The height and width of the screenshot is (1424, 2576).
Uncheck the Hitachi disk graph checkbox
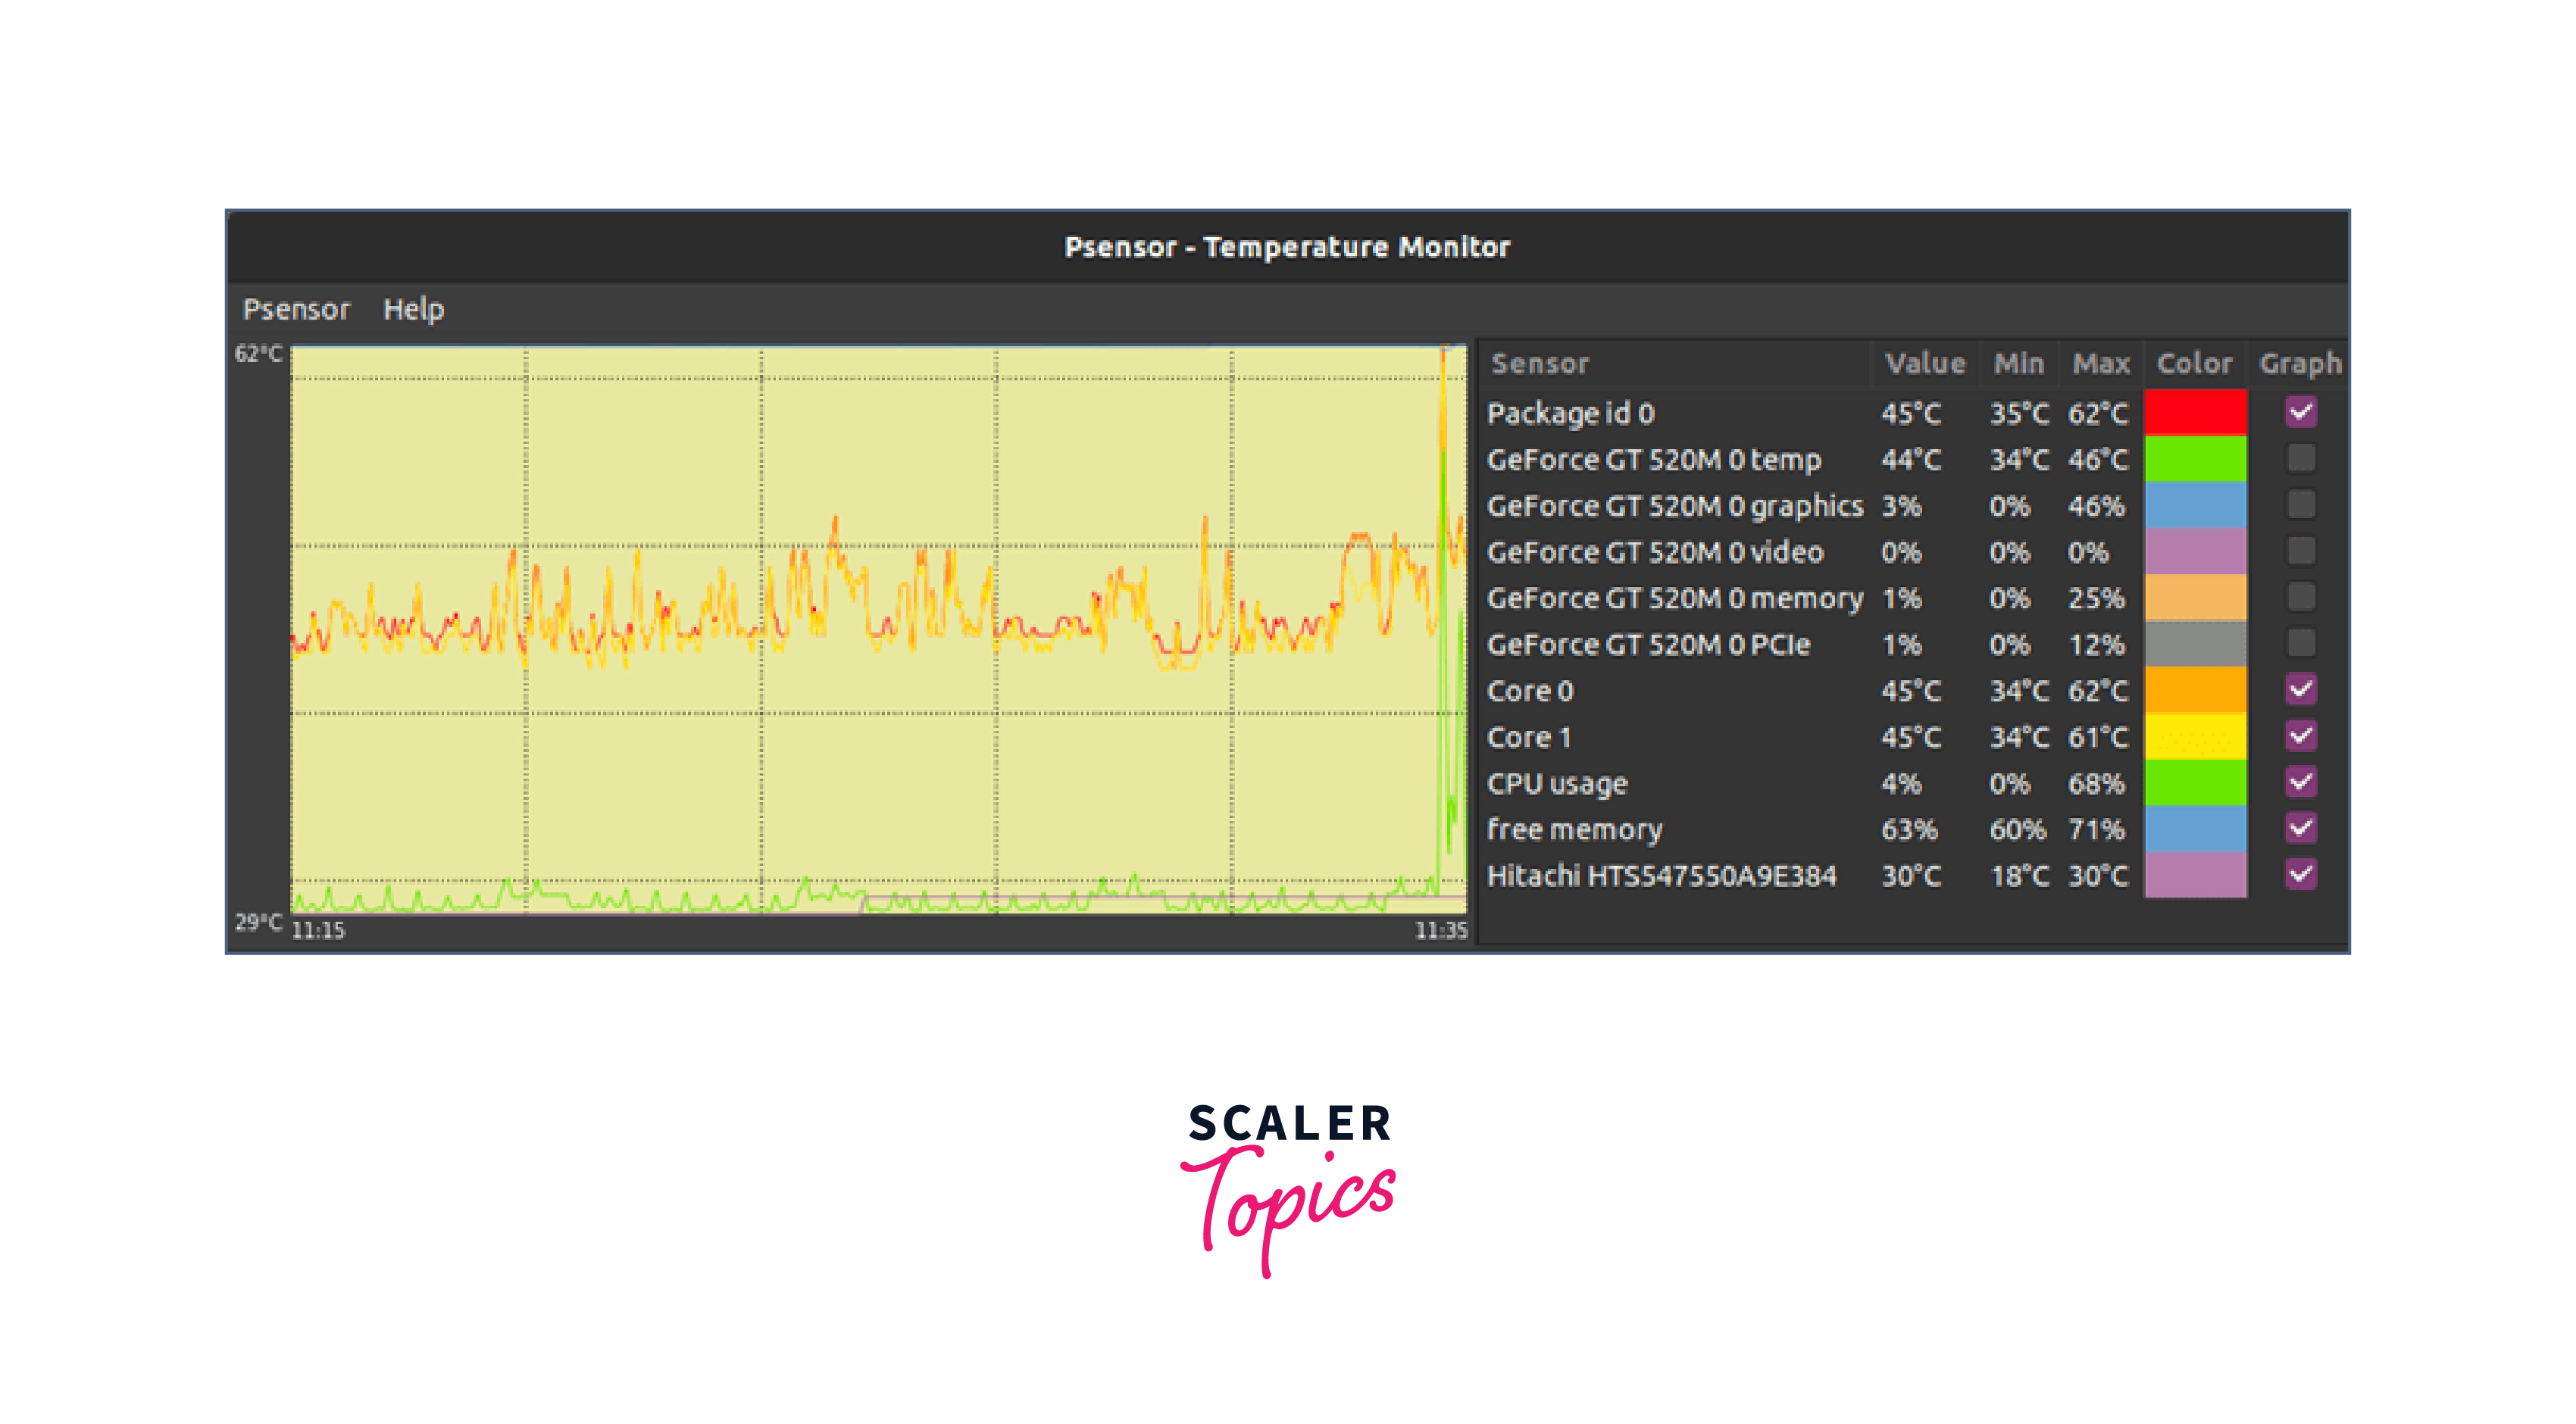2300,874
